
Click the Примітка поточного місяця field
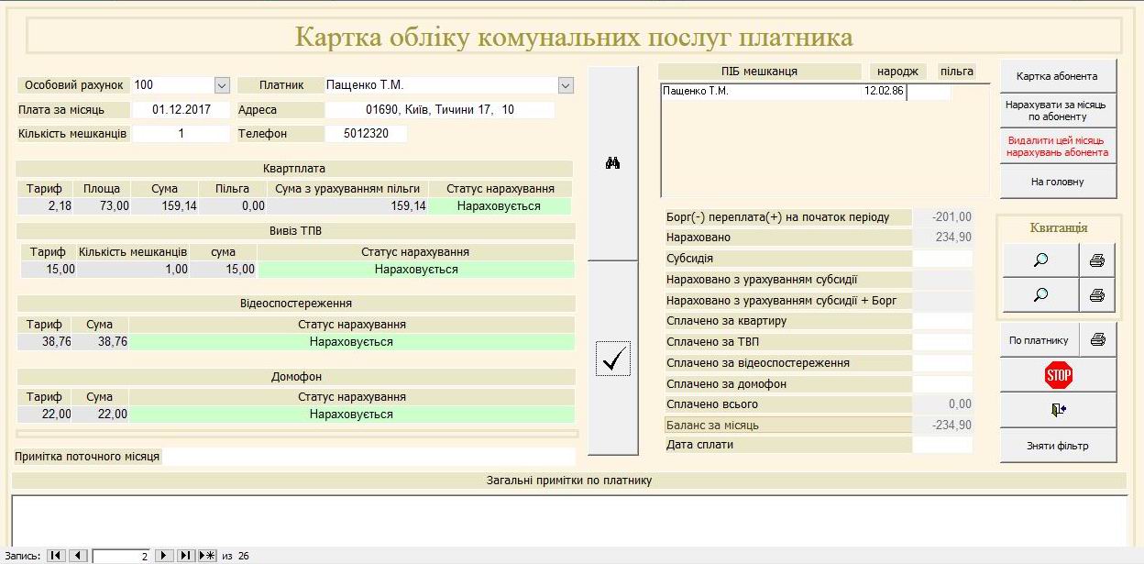pos(368,457)
